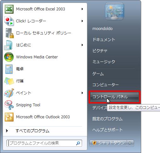Viewport: 160px width, 153px height.
Task: Launch ペイント palette icon
Action: pos(9,93)
